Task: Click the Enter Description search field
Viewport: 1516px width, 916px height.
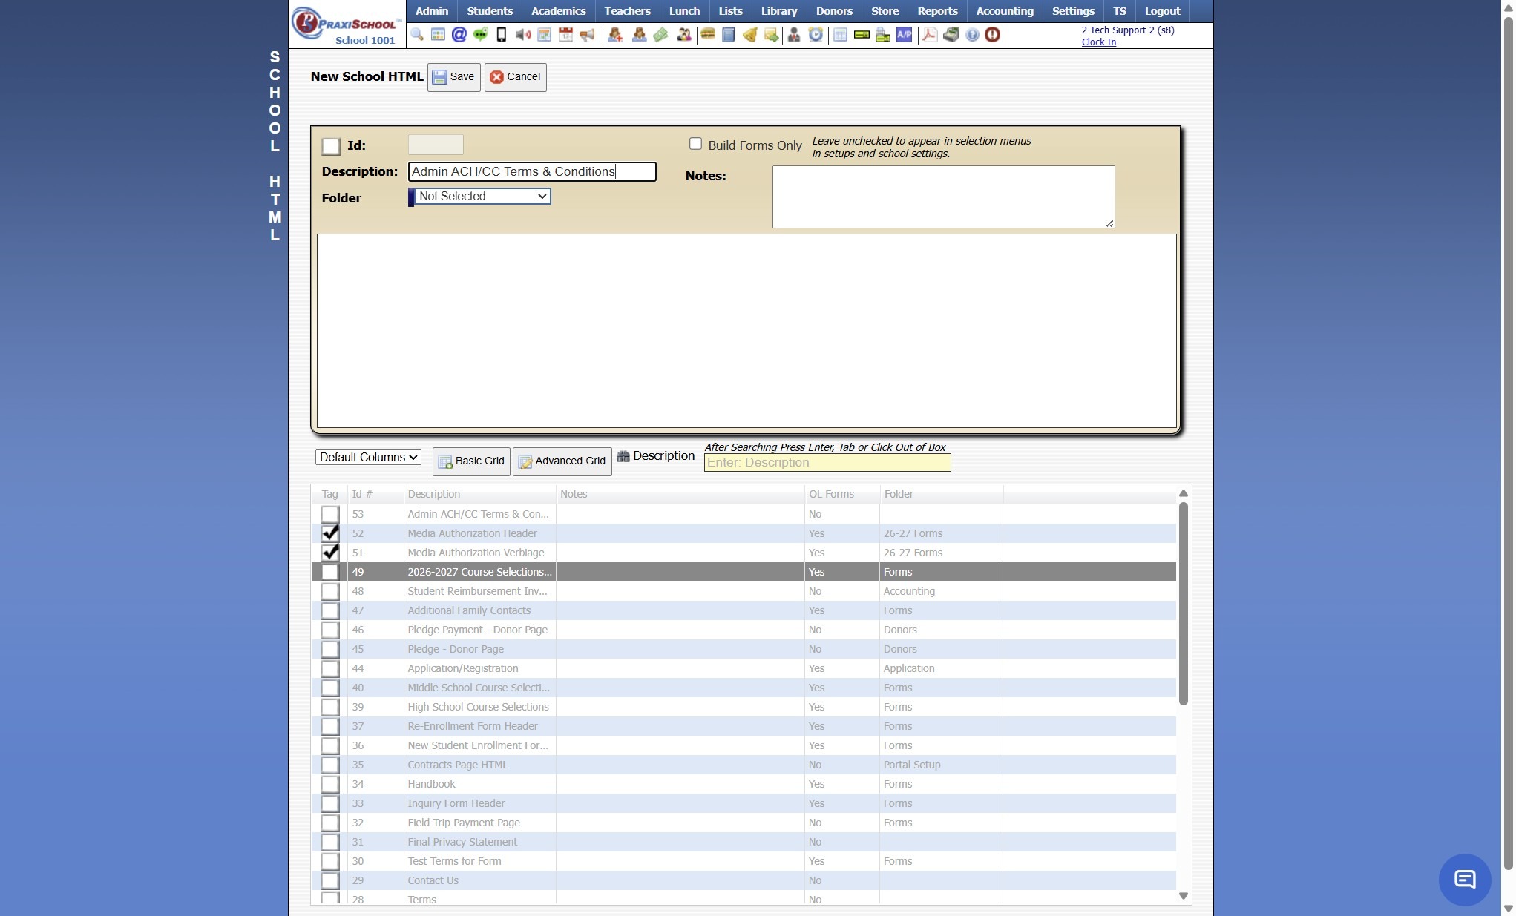Action: pyautogui.click(x=827, y=463)
